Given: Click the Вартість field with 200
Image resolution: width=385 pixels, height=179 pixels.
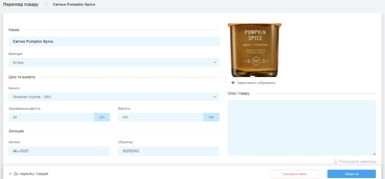Looking at the screenshot, I should [x=161, y=117].
